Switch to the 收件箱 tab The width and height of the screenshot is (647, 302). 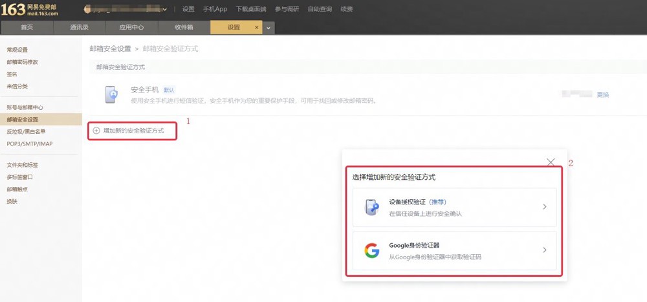(x=184, y=27)
